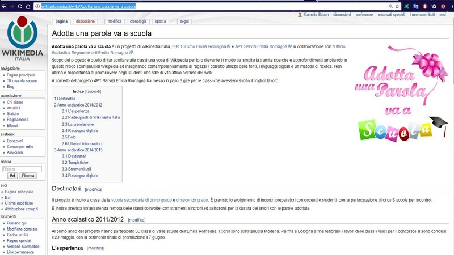Jump to '2.1 L'esperienza' index entry
Viewport: 454px width, 255px height.
pyautogui.click(x=75, y=111)
